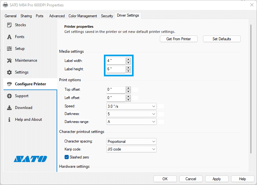
Task: Open the Darkness range dropdown
Action: tap(131, 122)
